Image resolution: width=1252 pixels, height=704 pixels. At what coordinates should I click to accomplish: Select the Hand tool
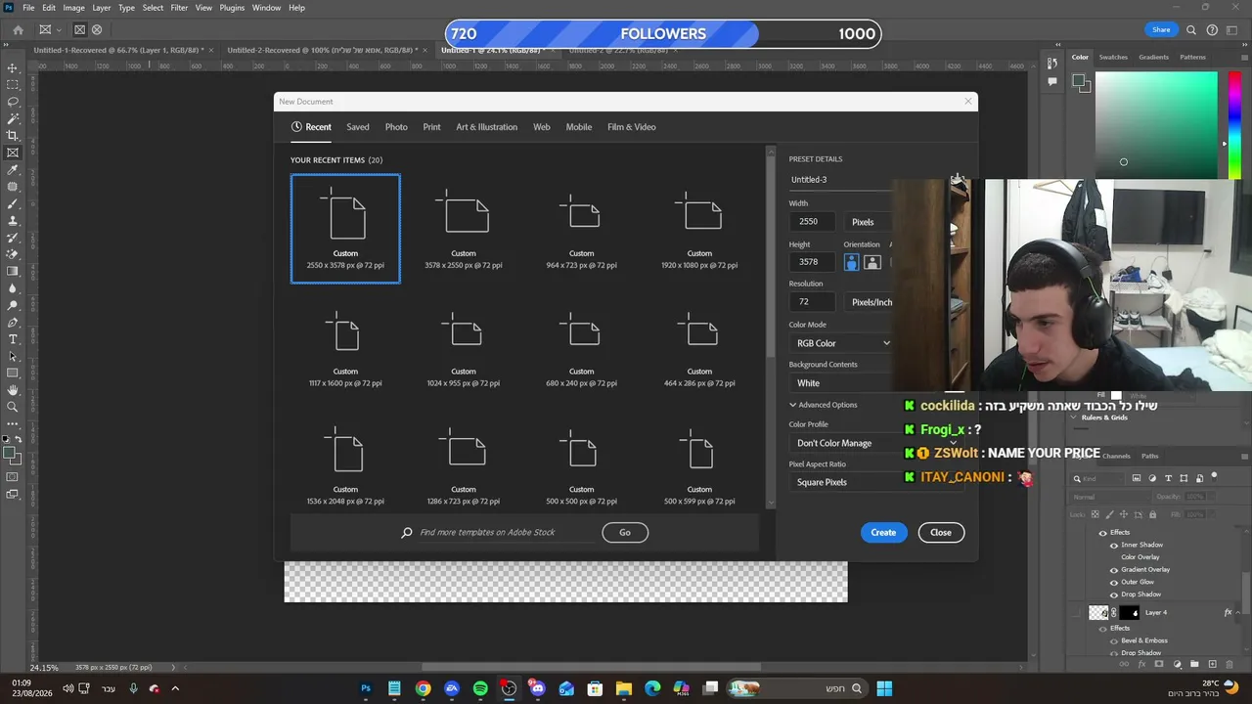click(13, 390)
